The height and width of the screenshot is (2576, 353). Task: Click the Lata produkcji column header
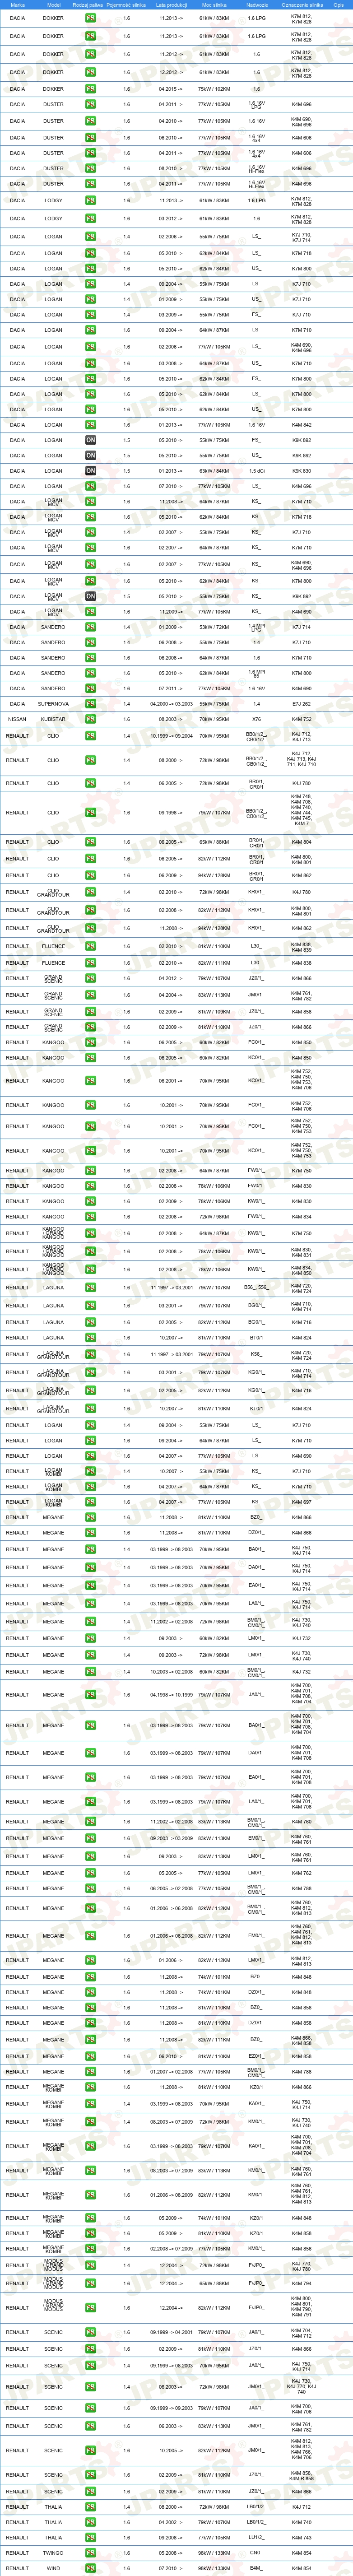click(x=171, y=5)
